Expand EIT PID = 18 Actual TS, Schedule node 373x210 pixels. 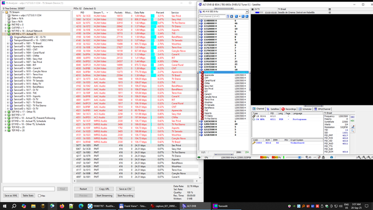(6, 121)
